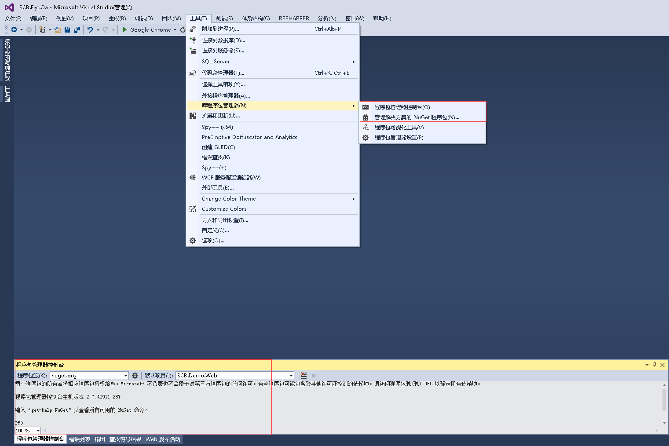Open WCF 服务配置编辑器(W)
Image resolution: width=669 pixels, height=446 pixels.
273,178
